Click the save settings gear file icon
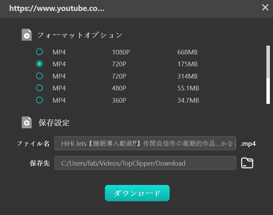The width and height of the screenshot is (273, 215). (x=27, y=122)
